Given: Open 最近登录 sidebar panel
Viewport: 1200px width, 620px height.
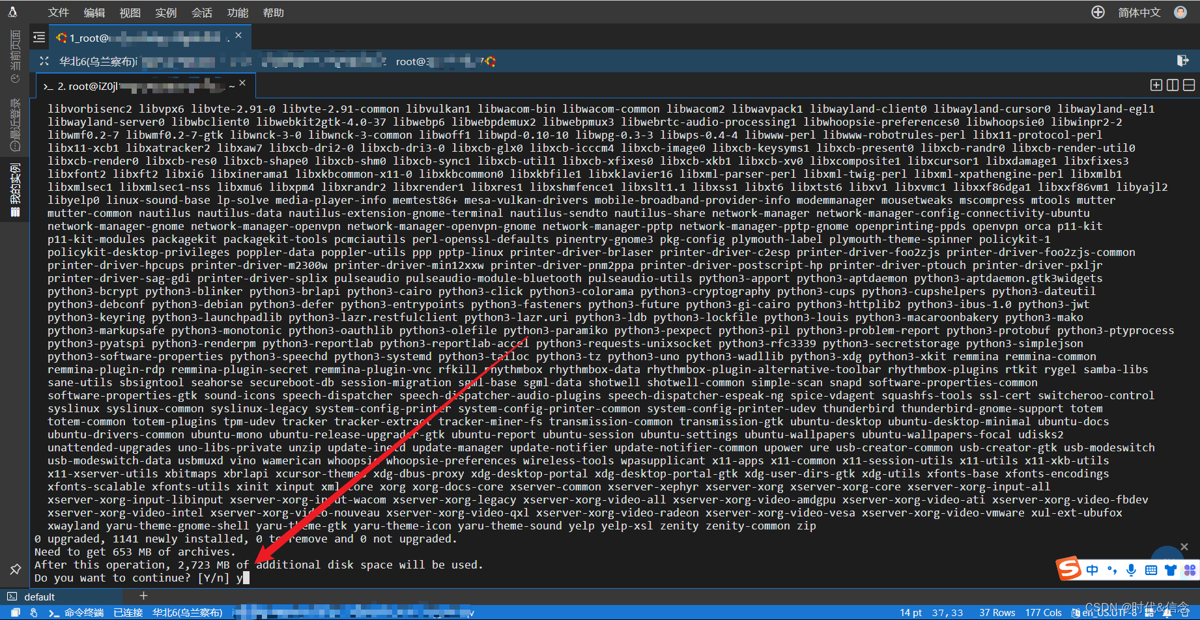Looking at the screenshot, I should coord(15,124).
